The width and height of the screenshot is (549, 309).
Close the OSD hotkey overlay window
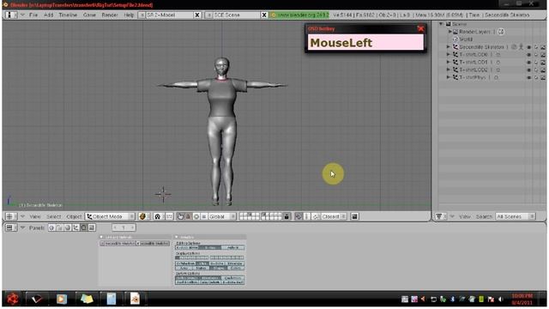[420, 28]
